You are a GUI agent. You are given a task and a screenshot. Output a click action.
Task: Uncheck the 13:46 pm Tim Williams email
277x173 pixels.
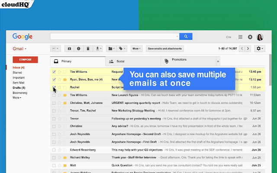[x=54, y=72]
